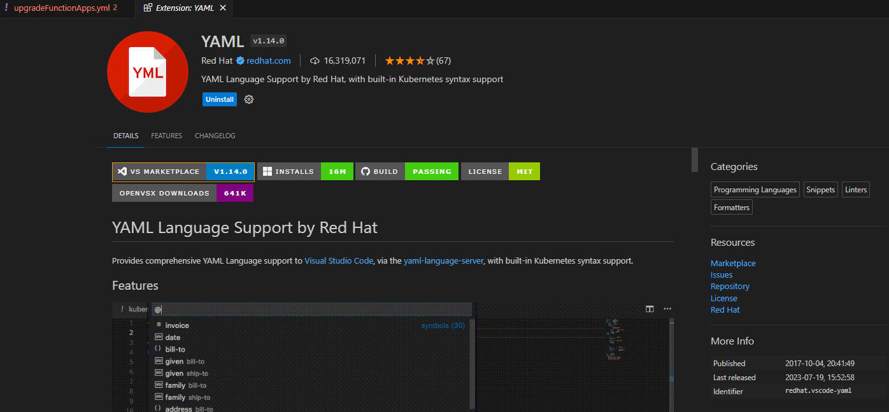This screenshot has width=889, height=412.
Task: Click the Build passing badge
Action: click(407, 172)
